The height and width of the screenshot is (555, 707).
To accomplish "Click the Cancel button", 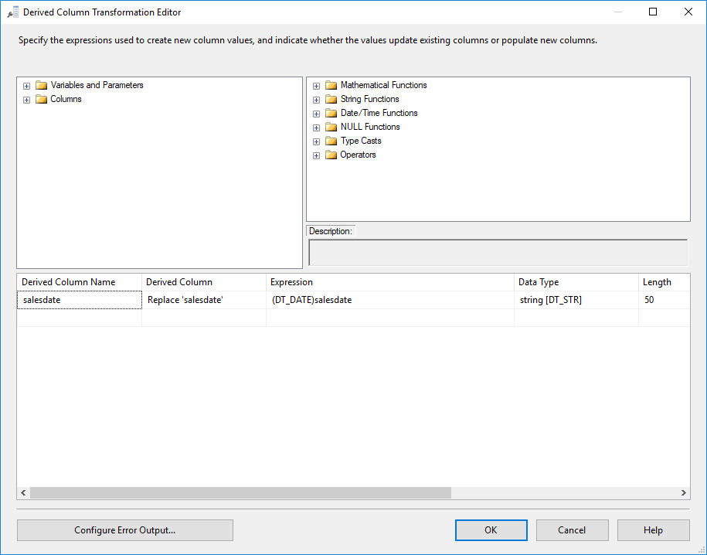I will [572, 530].
